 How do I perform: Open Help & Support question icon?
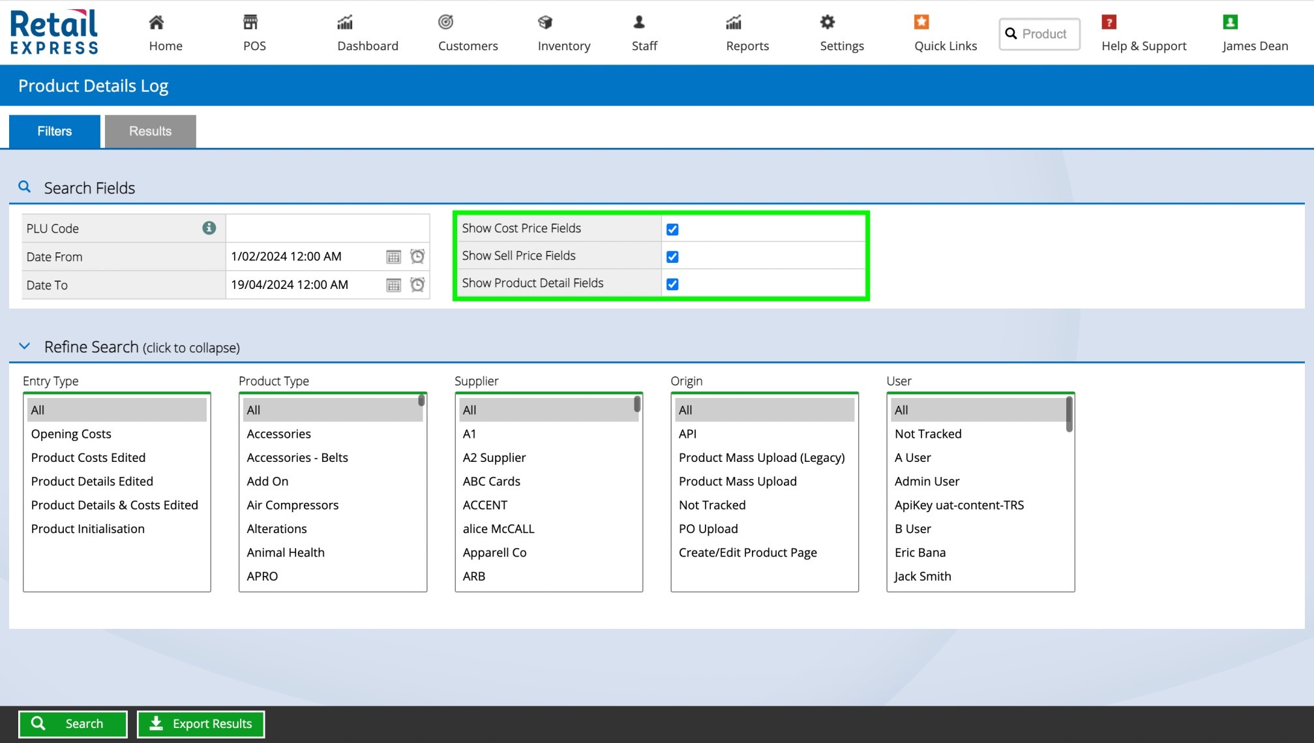(1109, 22)
